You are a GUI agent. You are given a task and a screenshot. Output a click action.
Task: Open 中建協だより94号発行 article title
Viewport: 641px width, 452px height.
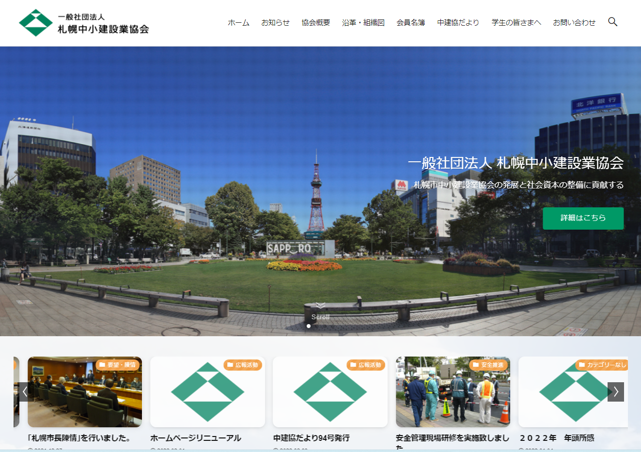click(x=311, y=438)
